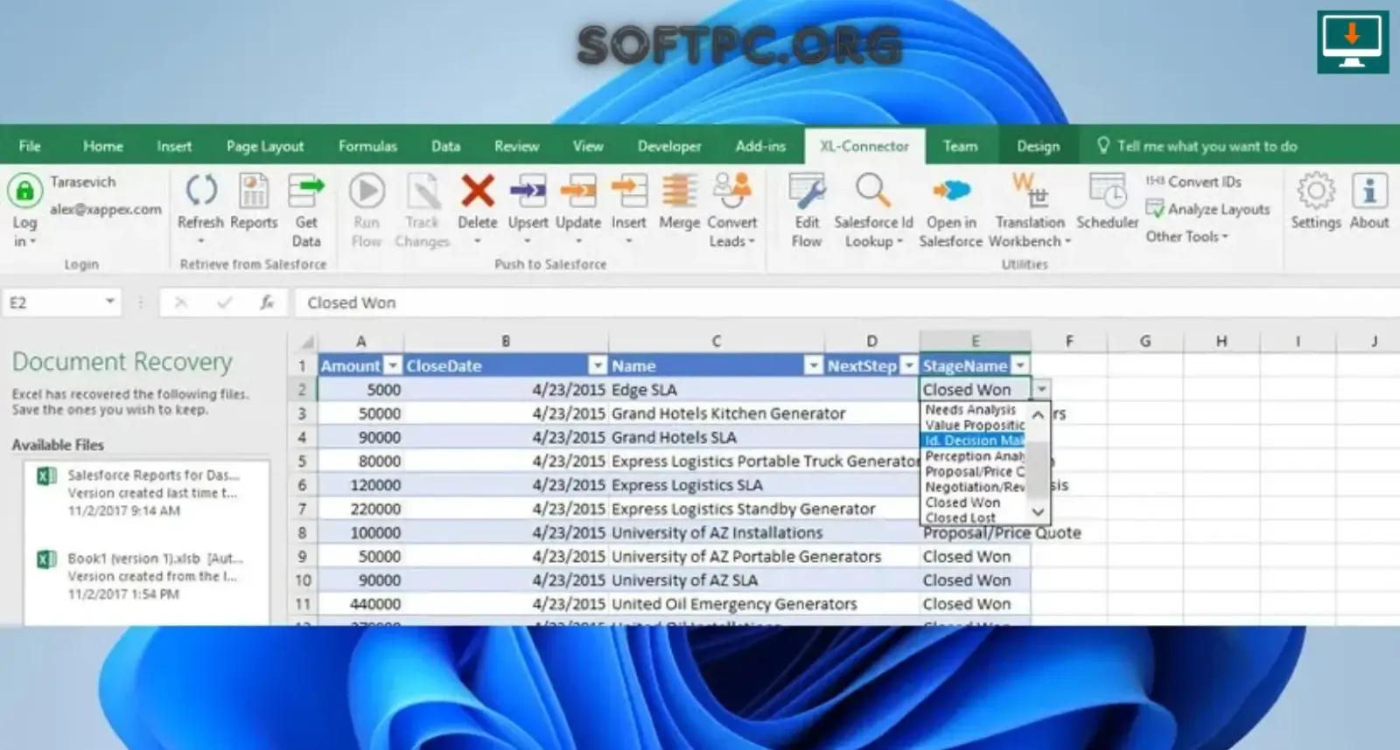This screenshot has width=1400, height=750.
Task: Click the Insert records icon
Action: tap(629, 190)
